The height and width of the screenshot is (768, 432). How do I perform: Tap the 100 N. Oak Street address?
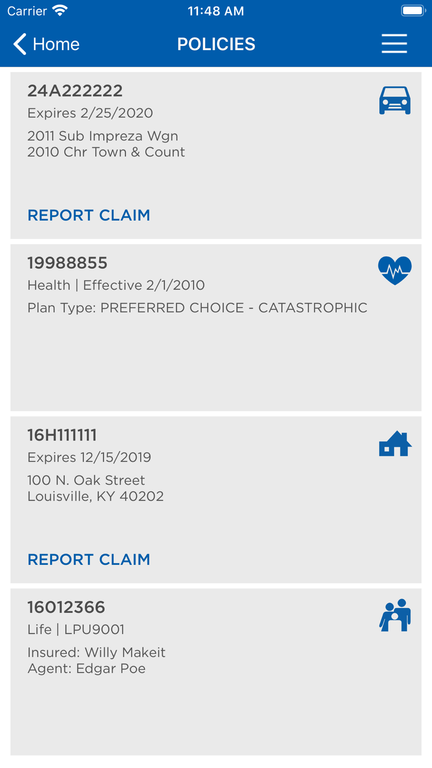86,480
